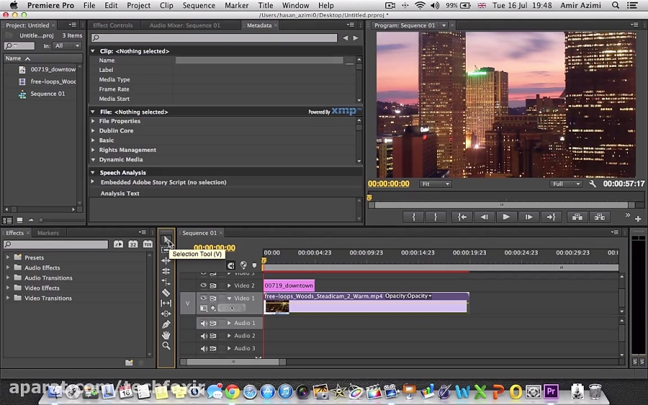The height and width of the screenshot is (405, 648).
Task: Open the button editor plus icon
Action: click(x=638, y=219)
